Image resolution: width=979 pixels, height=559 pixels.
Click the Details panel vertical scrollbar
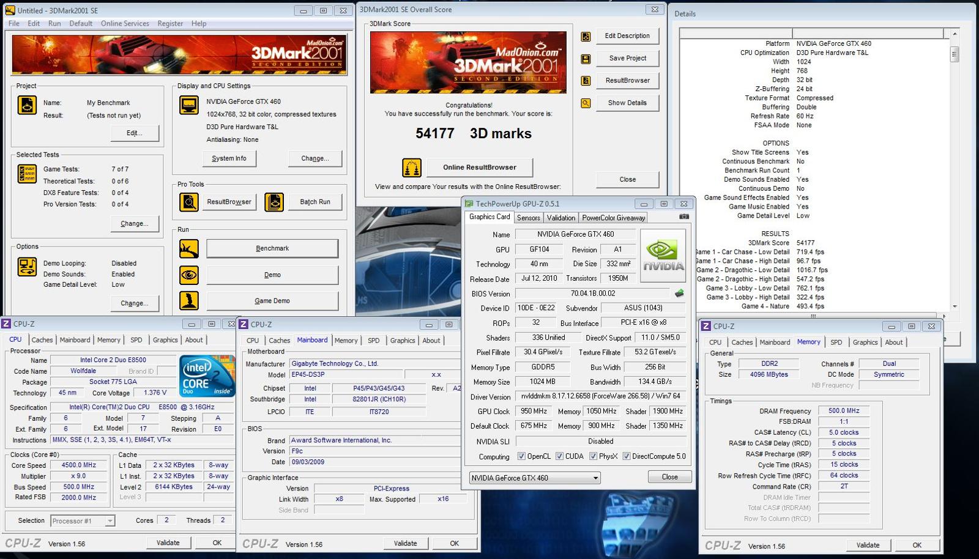tap(955, 170)
